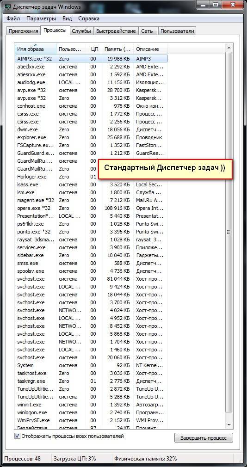Select the spoolsv.exe process

pyautogui.click(x=91, y=271)
